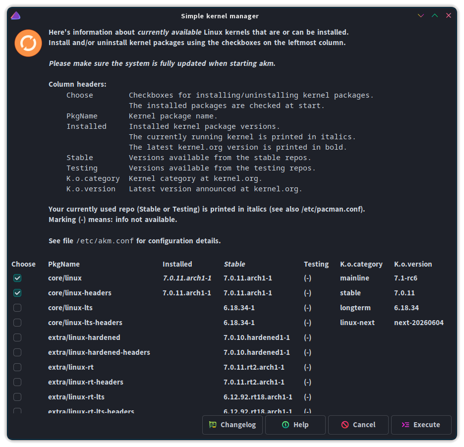The height and width of the screenshot is (447, 464).
Task: Check the extra/linux-rt checkbox
Action: point(17,367)
